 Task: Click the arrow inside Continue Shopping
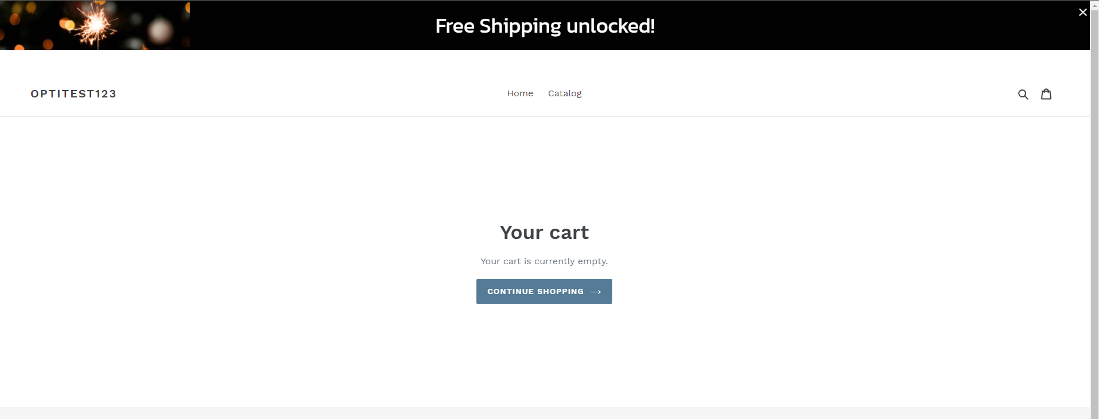pyautogui.click(x=596, y=292)
